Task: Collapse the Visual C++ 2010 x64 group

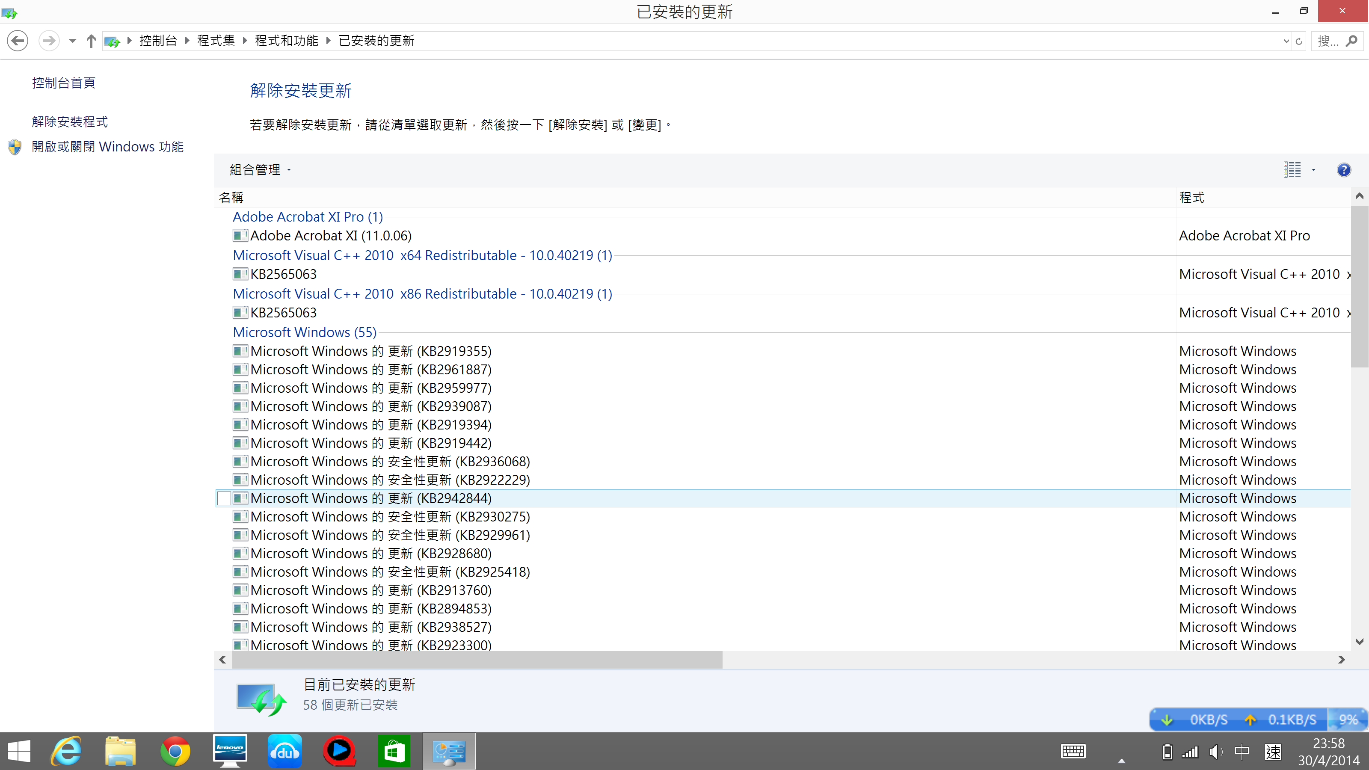Action: coord(423,256)
